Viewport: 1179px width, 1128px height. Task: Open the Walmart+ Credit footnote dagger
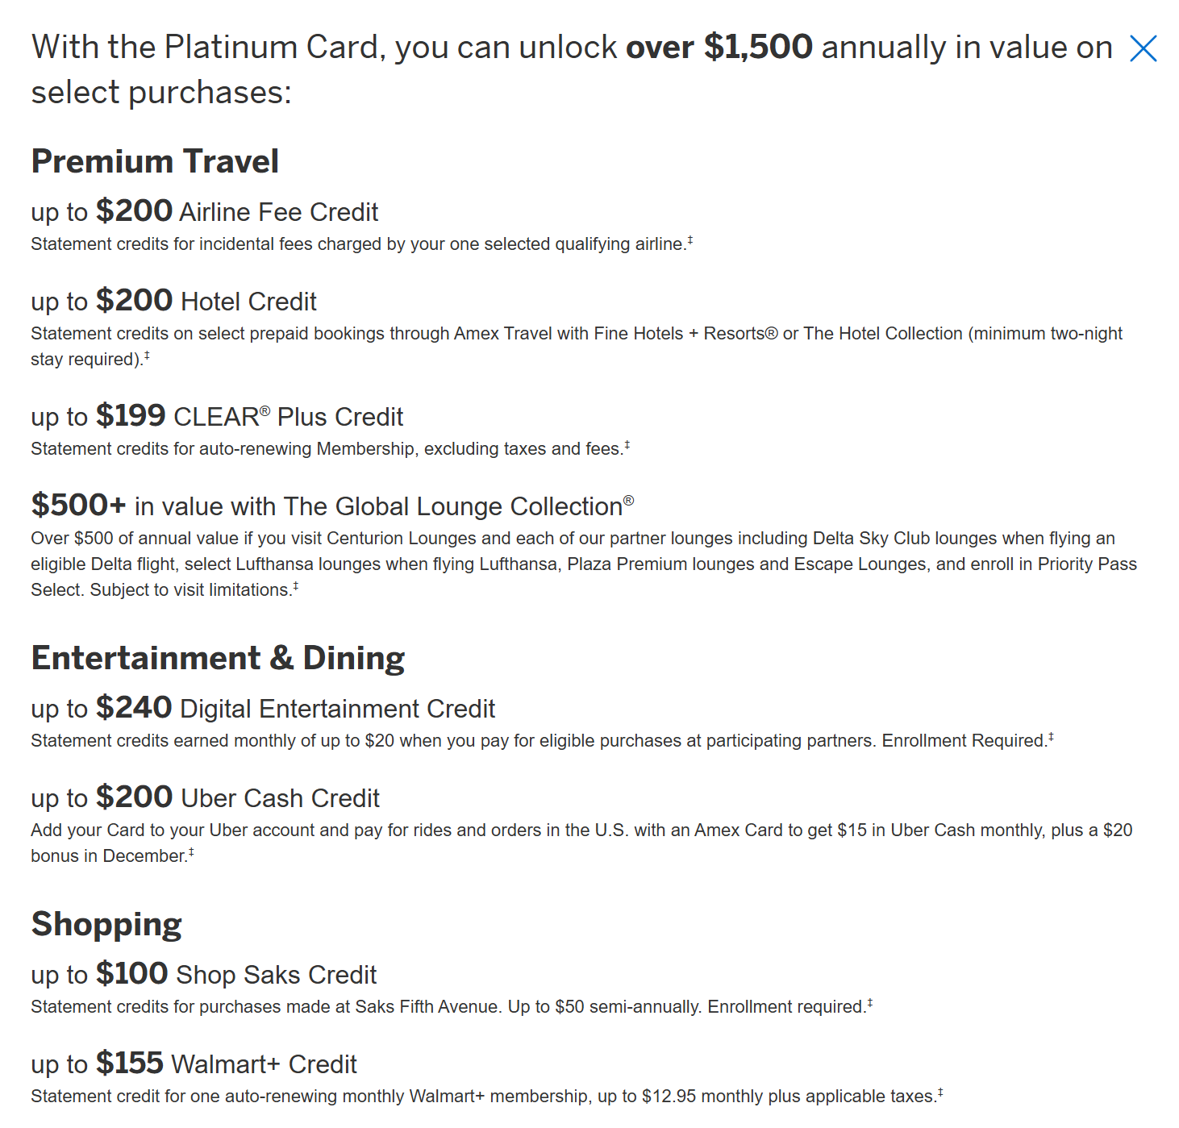(x=939, y=1093)
